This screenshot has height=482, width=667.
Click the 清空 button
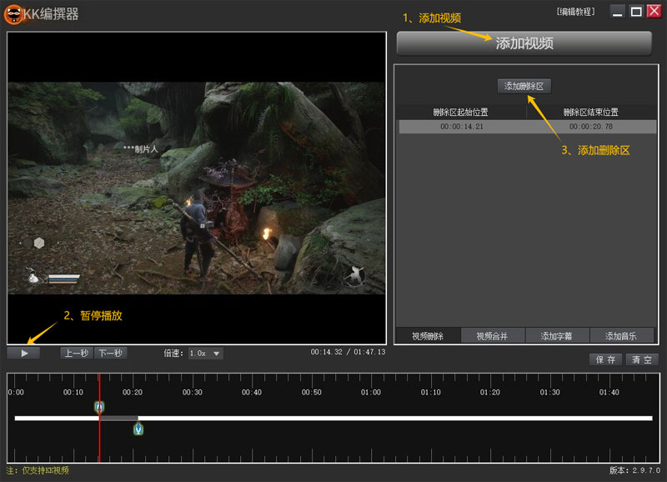642,359
